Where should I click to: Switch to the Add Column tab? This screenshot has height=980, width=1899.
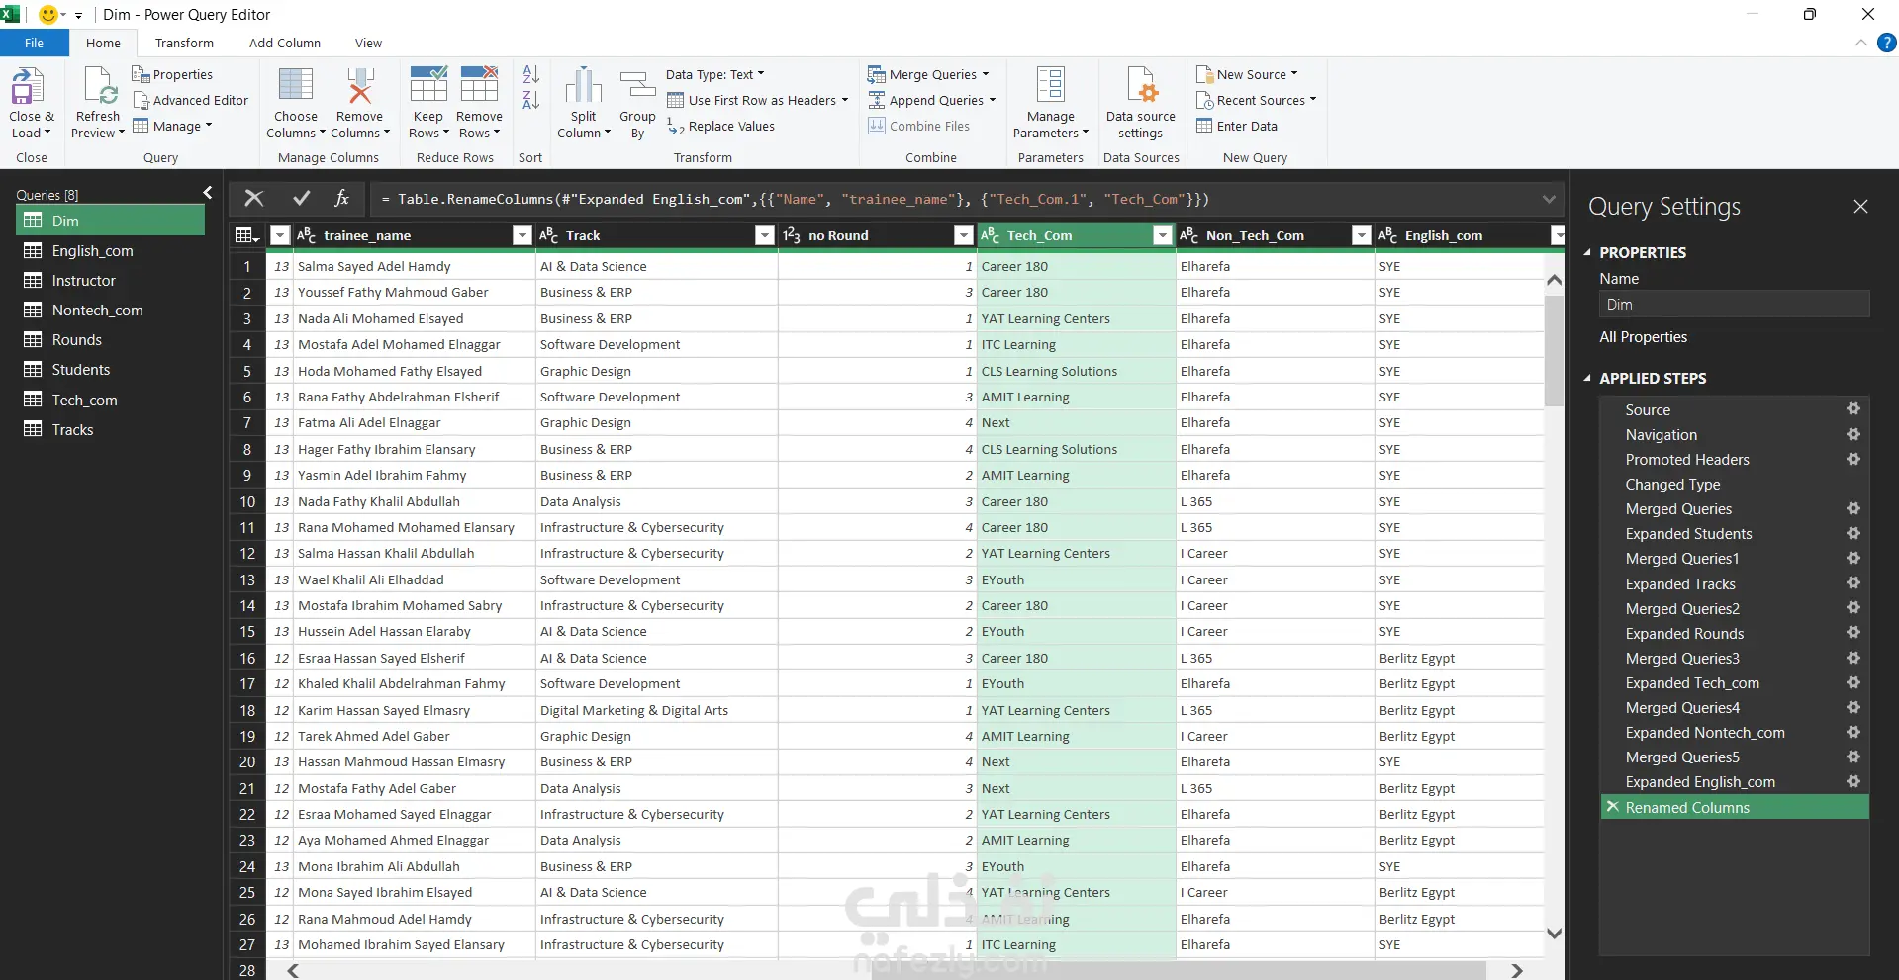point(285,43)
